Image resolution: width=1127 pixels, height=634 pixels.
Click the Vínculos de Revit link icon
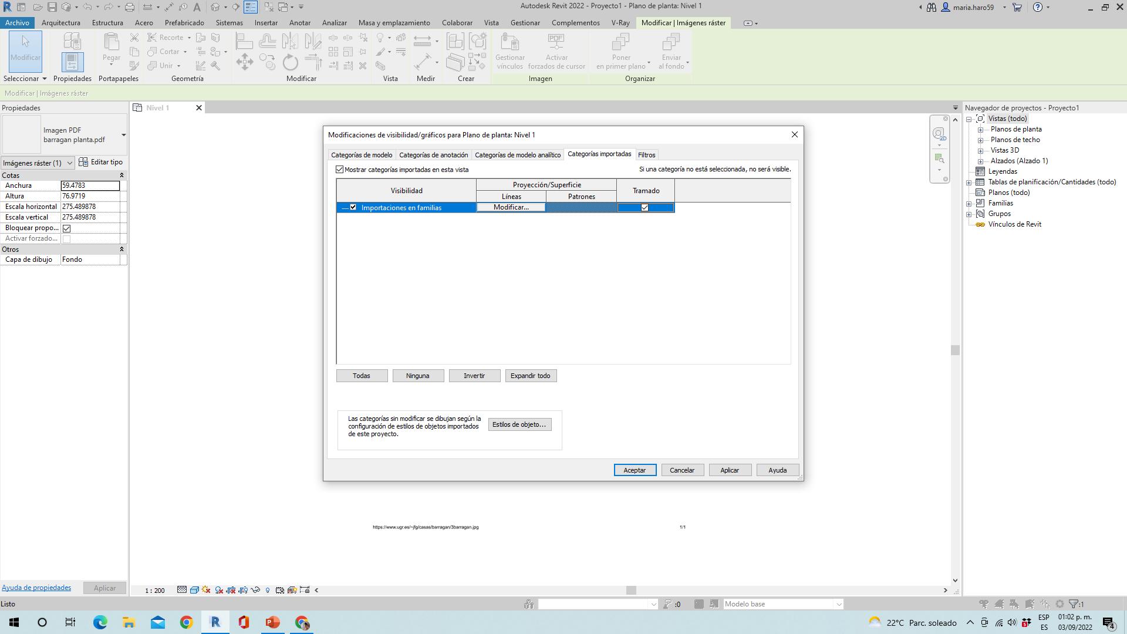[980, 224]
